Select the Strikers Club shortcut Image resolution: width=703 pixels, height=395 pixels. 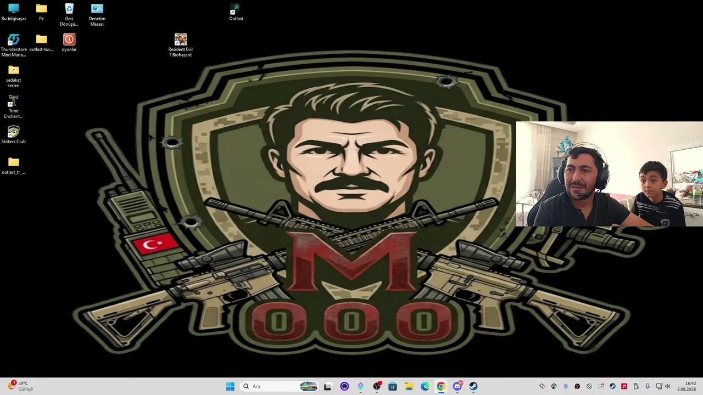click(14, 135)
